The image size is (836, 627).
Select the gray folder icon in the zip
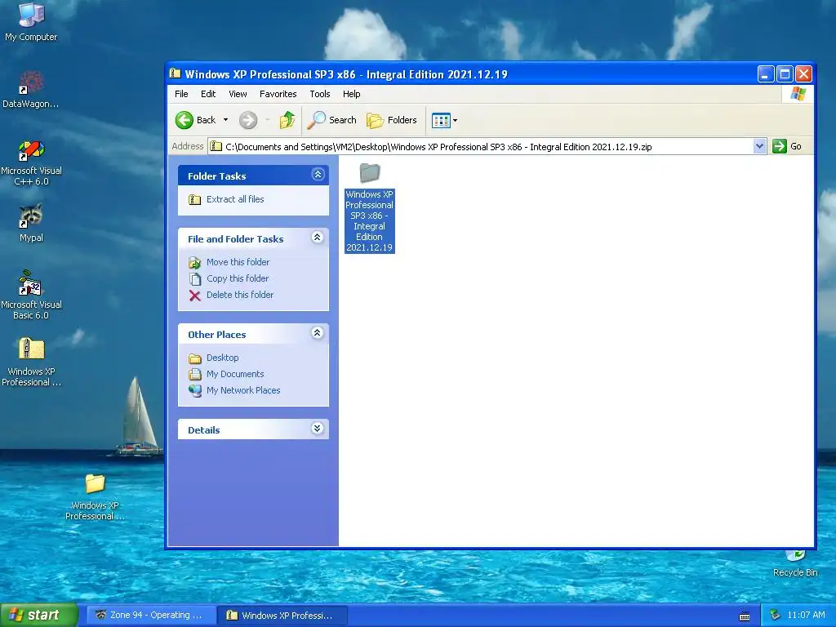coord(370,173)
